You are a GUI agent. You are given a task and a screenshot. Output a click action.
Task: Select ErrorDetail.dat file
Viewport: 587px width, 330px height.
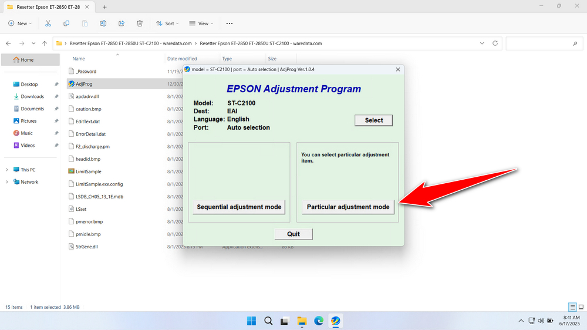click(x=90, y=134)
